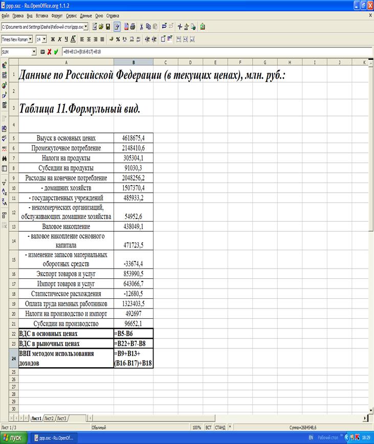Open the Find binoculars tool in sidebar
The image size is (374, 444).
pos(4,159)
